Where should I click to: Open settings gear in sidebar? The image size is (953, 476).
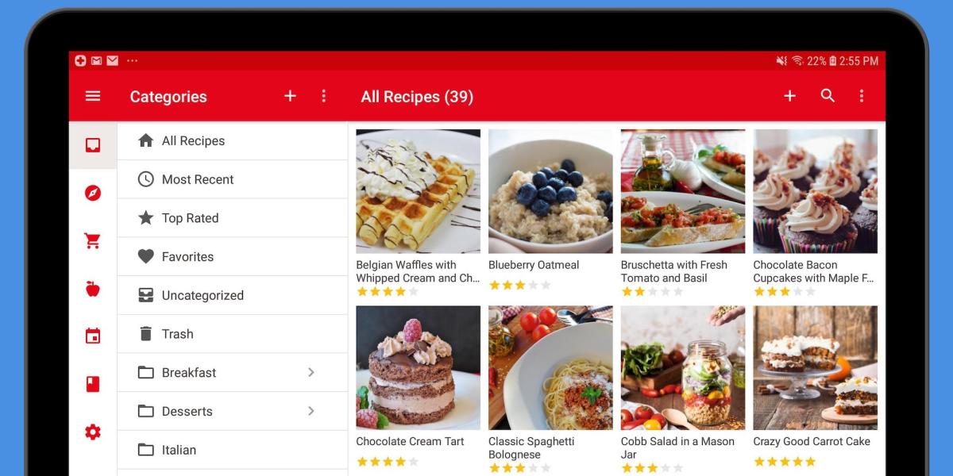pos(93,432)
